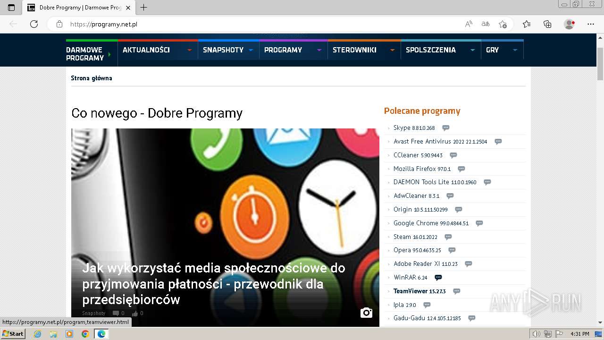Screen dimensions: 604x340
Task: Click the page vertical scrollbar thumb
Action: click(x=600, y=64)
